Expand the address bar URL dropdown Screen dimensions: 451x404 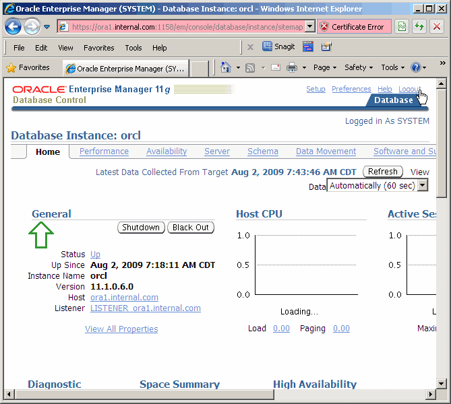310,27
